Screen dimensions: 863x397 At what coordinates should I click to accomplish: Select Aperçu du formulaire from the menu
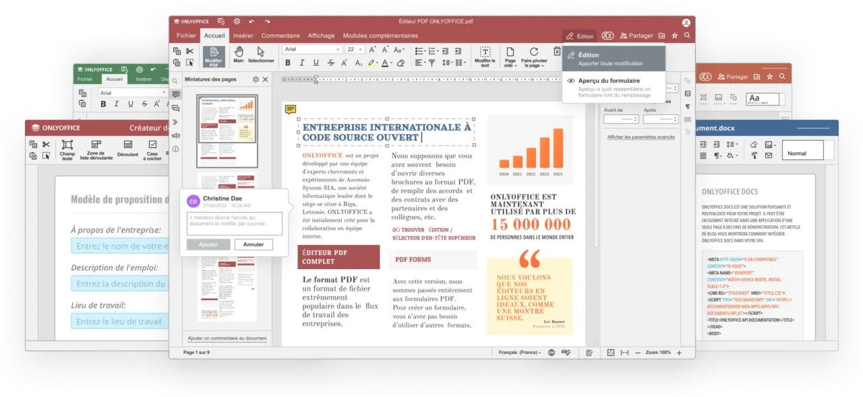608,81
